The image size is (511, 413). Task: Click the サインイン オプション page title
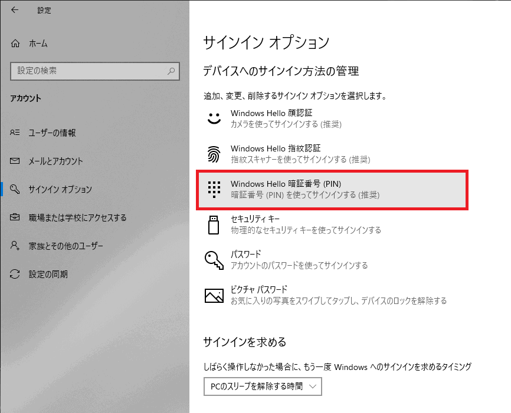[266, 42]
